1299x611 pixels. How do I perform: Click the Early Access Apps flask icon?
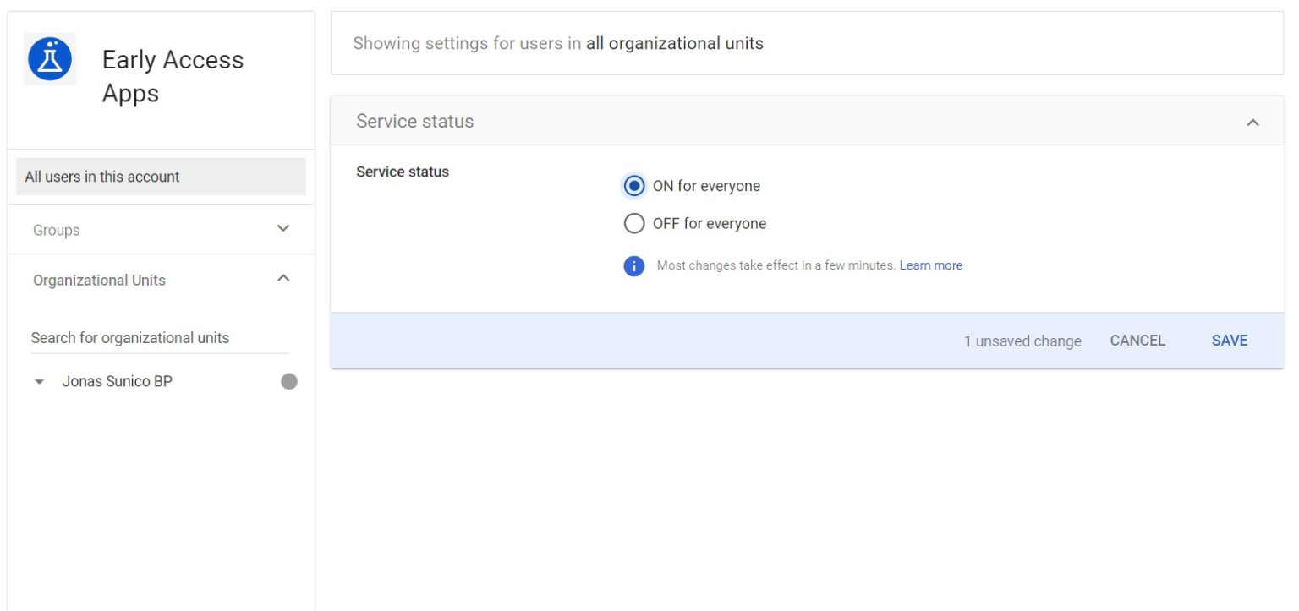[49, 59]
